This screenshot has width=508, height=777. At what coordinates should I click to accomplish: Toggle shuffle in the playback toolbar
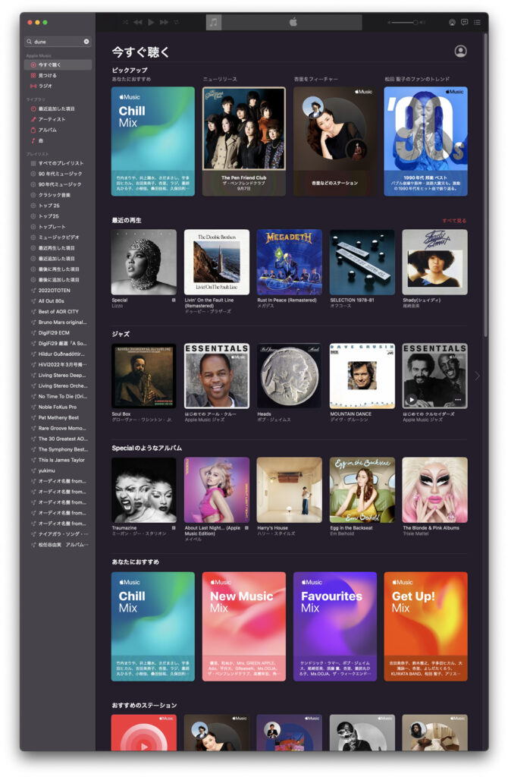[125, 22]
